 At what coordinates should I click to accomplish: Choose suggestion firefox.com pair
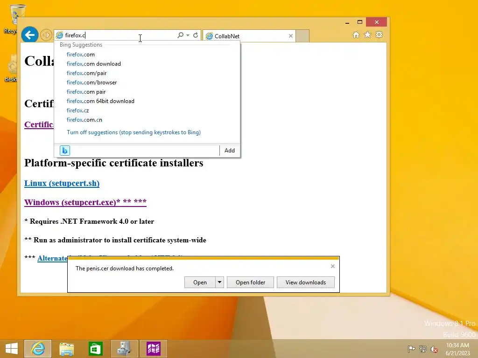pos(86,92)
